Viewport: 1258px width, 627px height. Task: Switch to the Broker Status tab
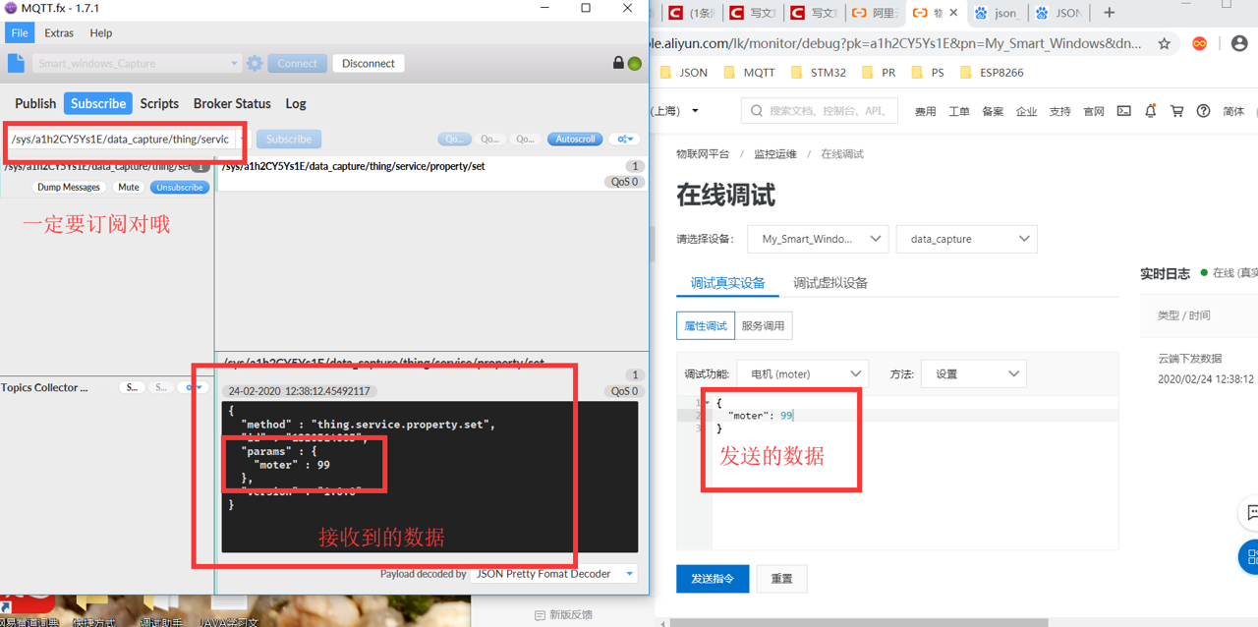[231, 103]
